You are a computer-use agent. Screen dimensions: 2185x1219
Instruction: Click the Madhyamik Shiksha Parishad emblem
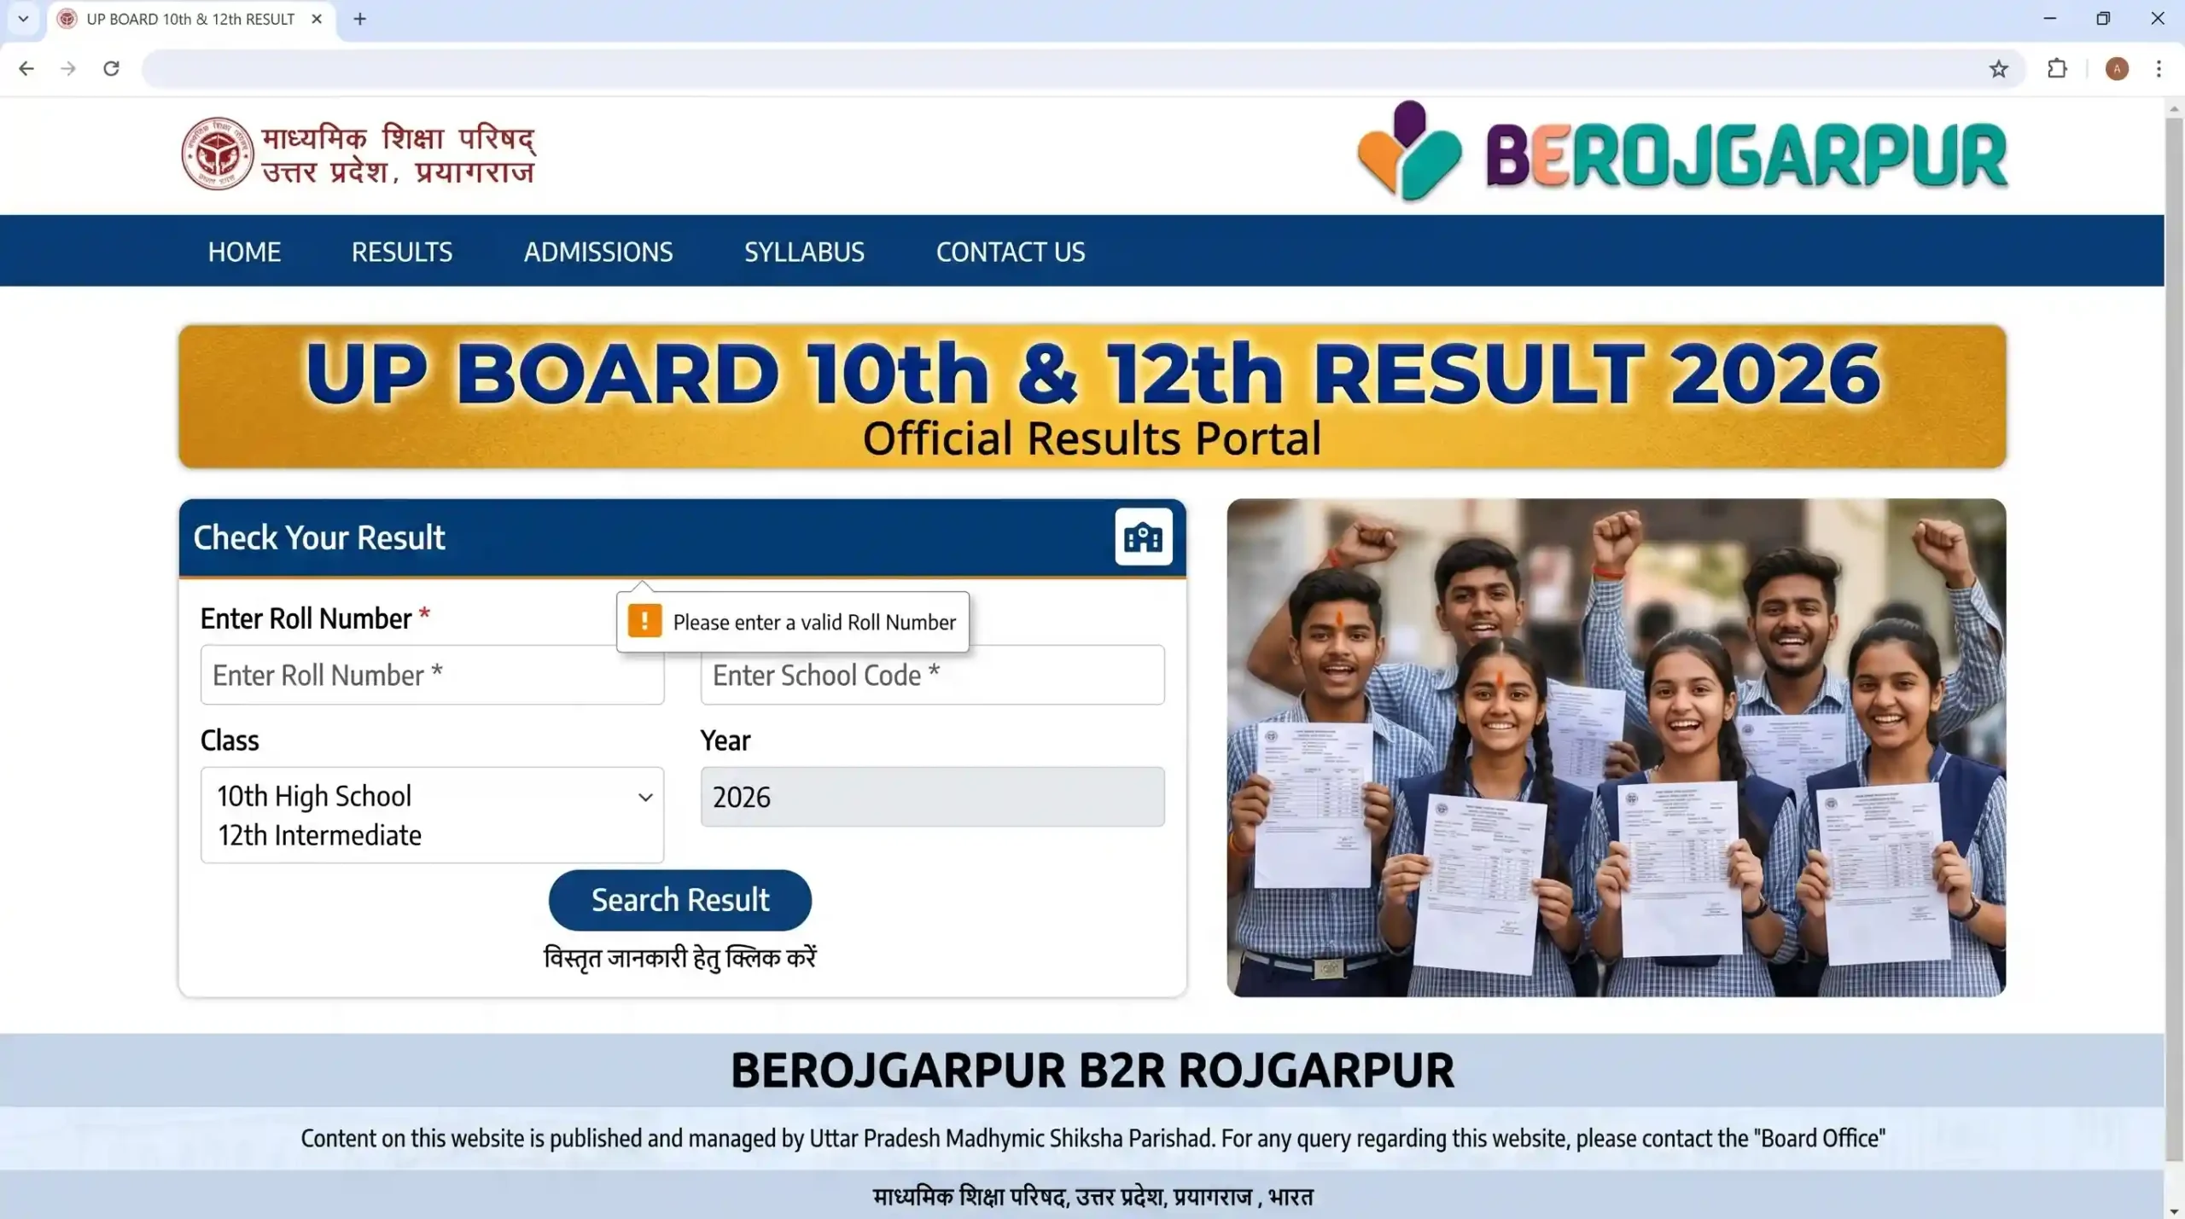coord(218,153)
